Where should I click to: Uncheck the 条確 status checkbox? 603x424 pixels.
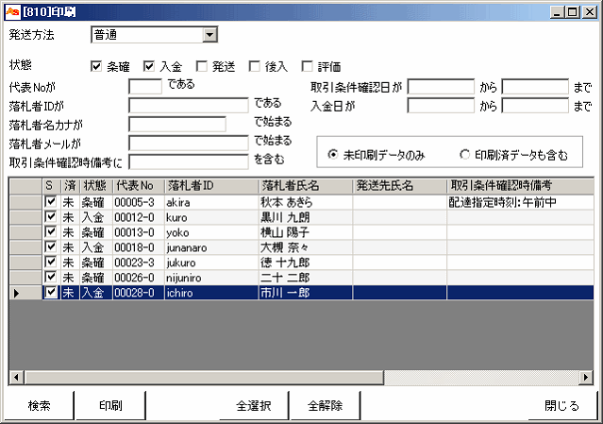(x=96, y=66)
